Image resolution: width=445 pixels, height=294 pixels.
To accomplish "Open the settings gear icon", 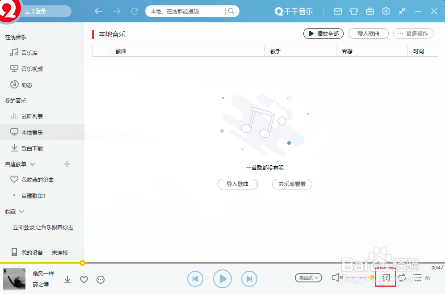I will click(386, 12).
